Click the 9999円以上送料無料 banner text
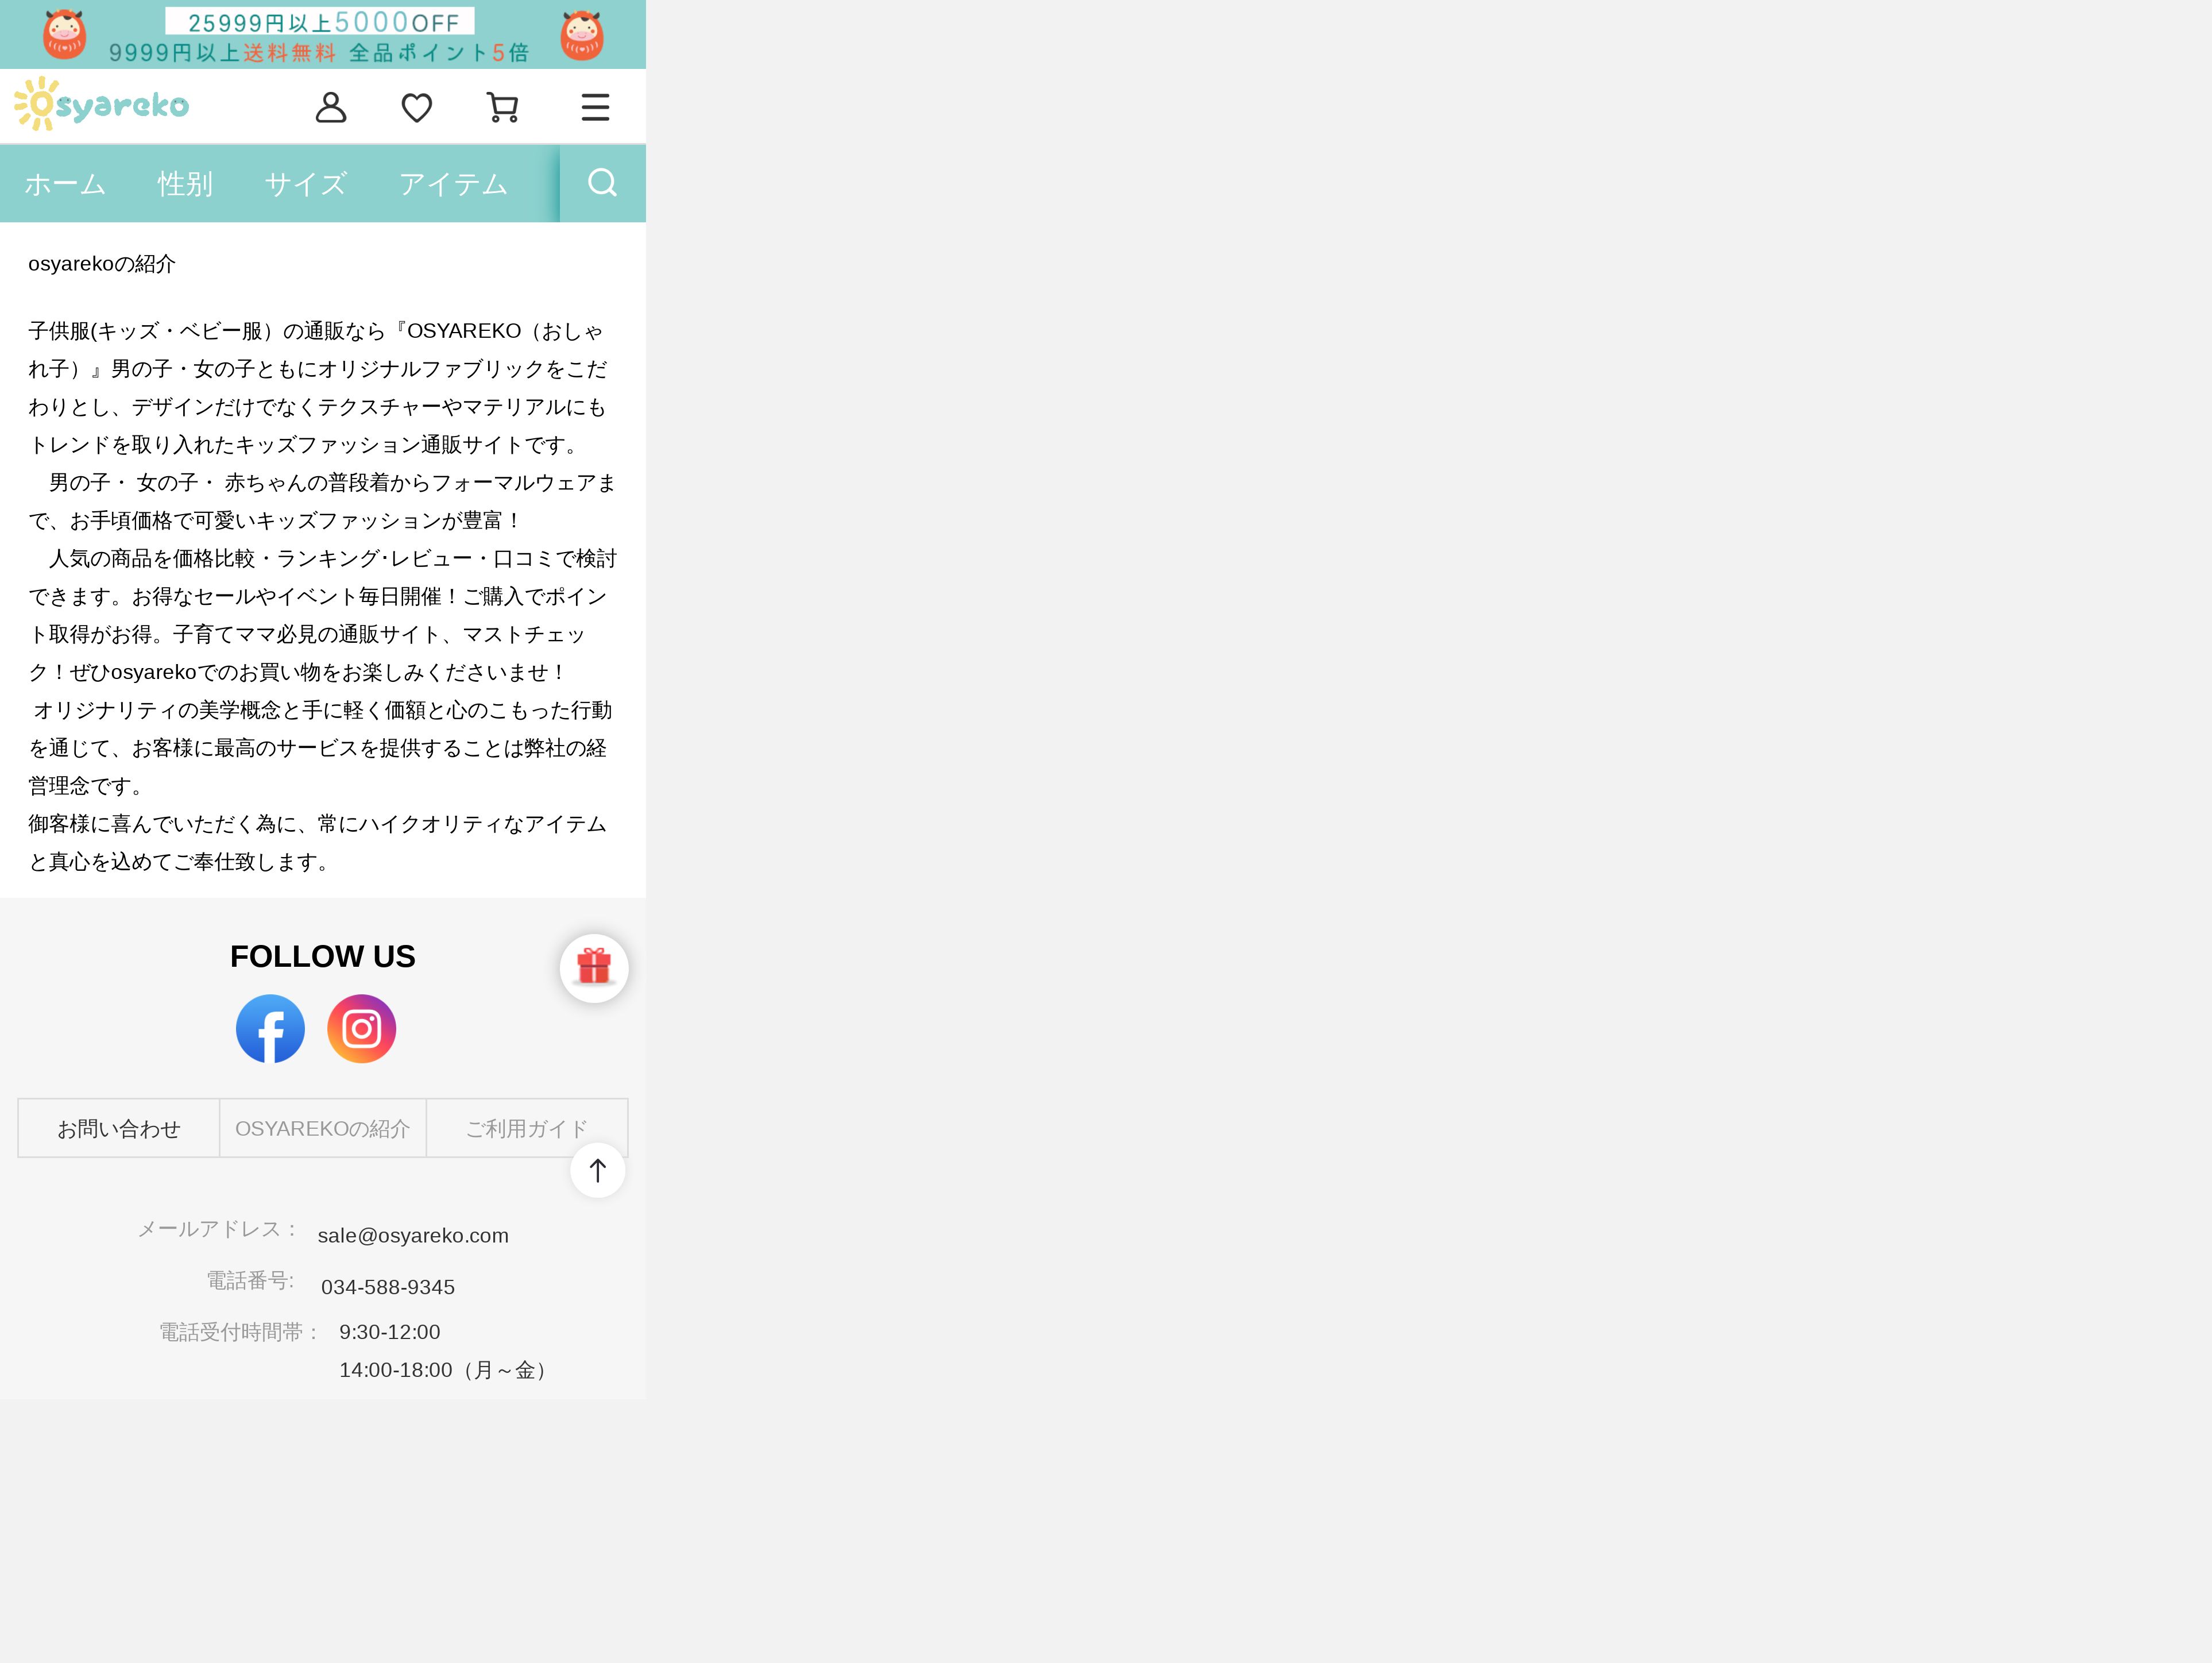2212x1663 pixels. click(222, 53)
